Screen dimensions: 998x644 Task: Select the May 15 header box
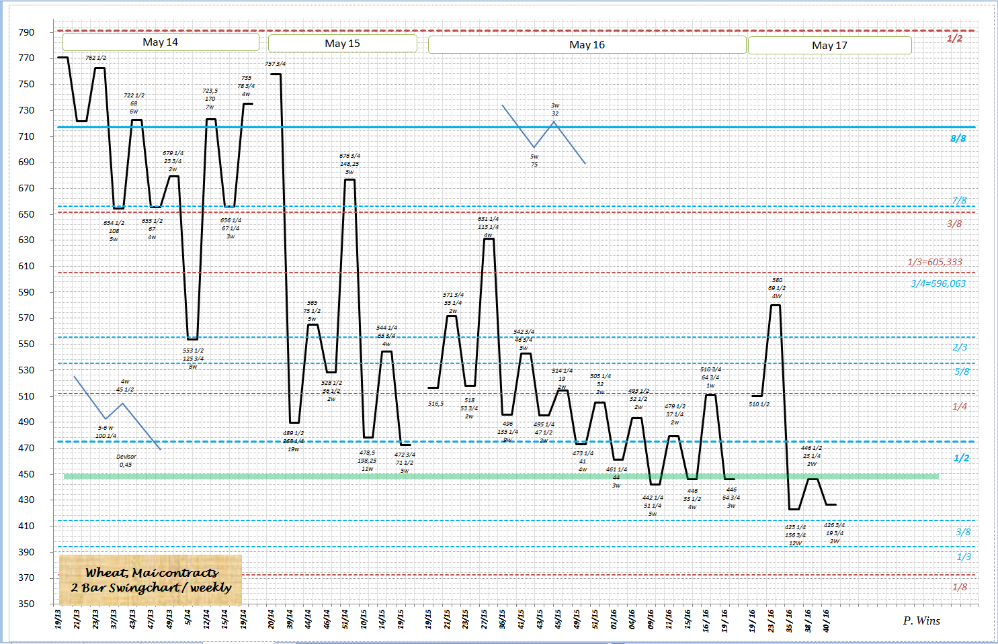pos(342,44)
